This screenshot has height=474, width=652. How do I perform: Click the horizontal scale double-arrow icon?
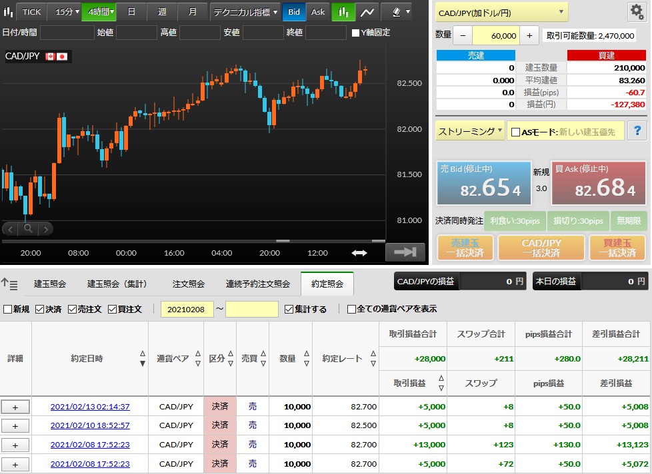pos(359,253)
